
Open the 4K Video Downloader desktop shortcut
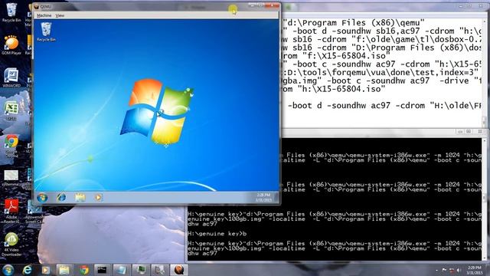pyautogui.click(x=11, y=245)
